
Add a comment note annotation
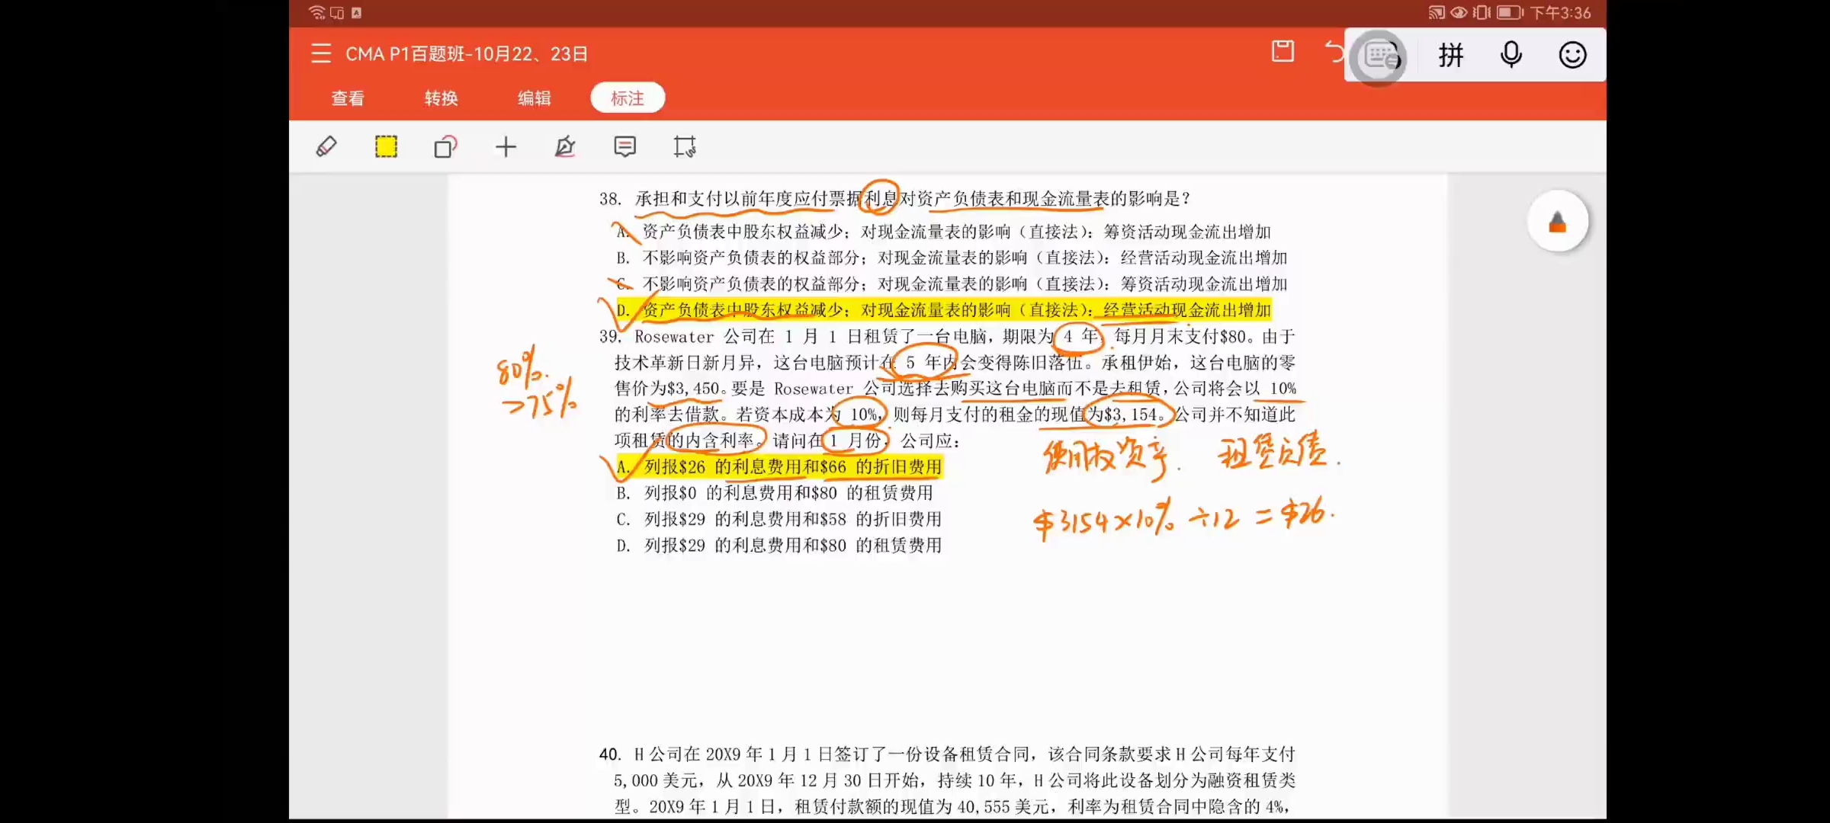624,146
